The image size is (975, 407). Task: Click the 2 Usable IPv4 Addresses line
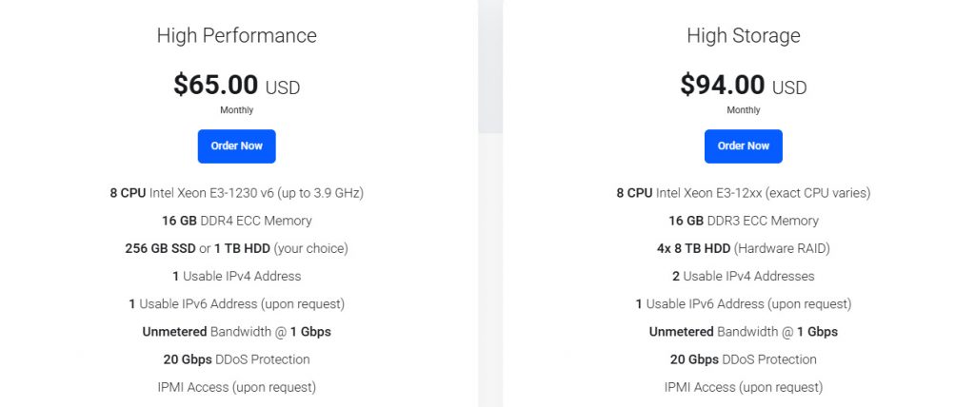point(743,276)
